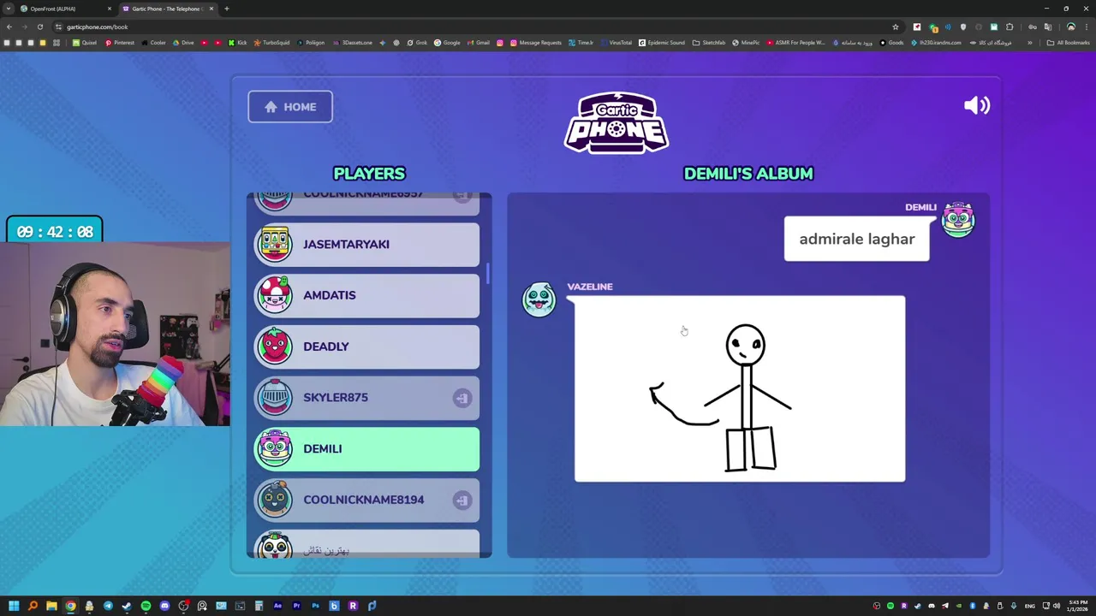Go back with the browser back arrow
The image size is (1096, 616).
click(9, 27)
